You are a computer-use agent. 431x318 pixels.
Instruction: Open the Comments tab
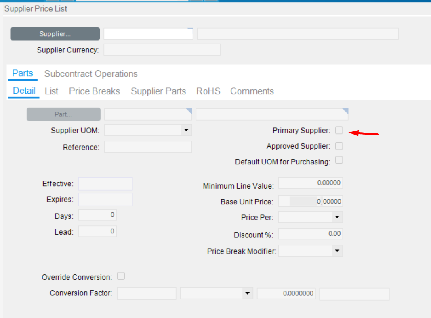[x=252, y=91]
